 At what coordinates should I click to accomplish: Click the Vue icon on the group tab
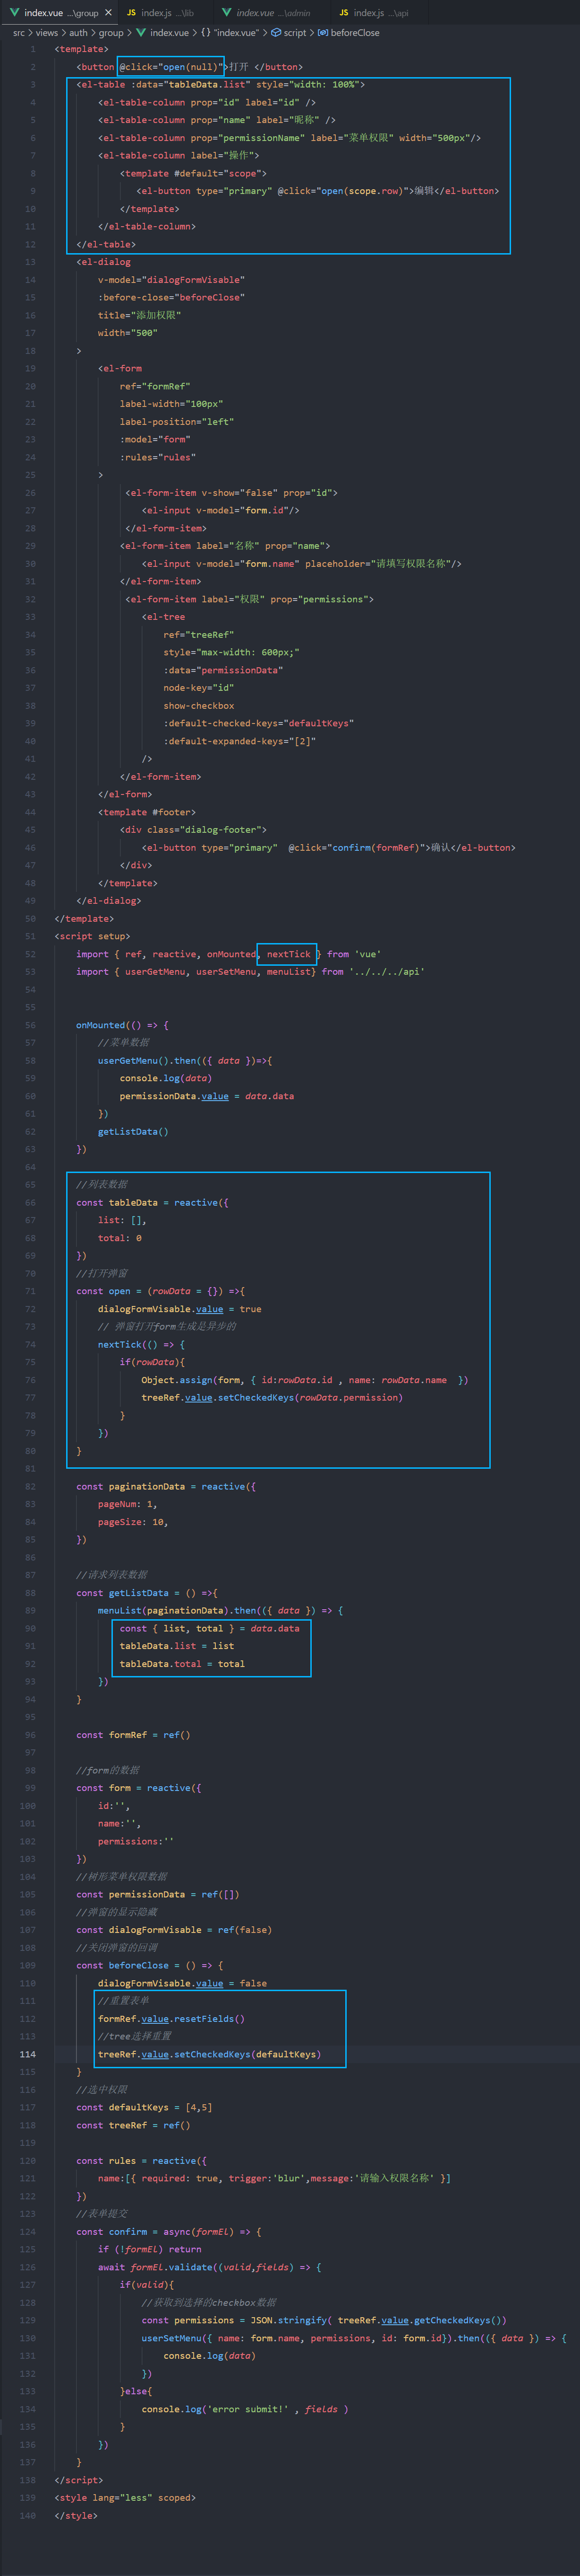(14, 13)
